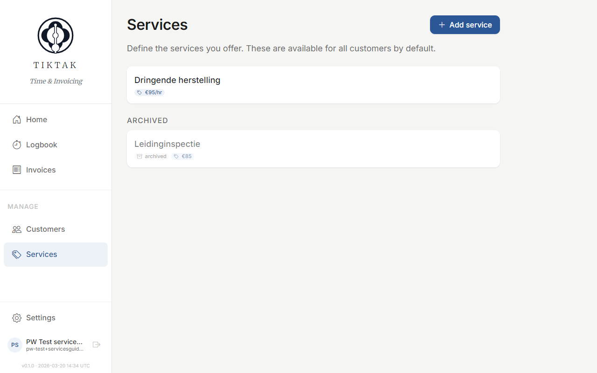Click the archive icon on Leidinginspectie badge
Viewport: 597px width, 373px height.
[x=139, y=156]
